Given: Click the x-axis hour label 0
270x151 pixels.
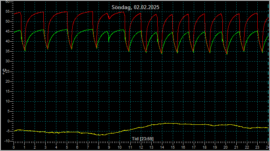Looking at the screenshot, I should [13, 147].
